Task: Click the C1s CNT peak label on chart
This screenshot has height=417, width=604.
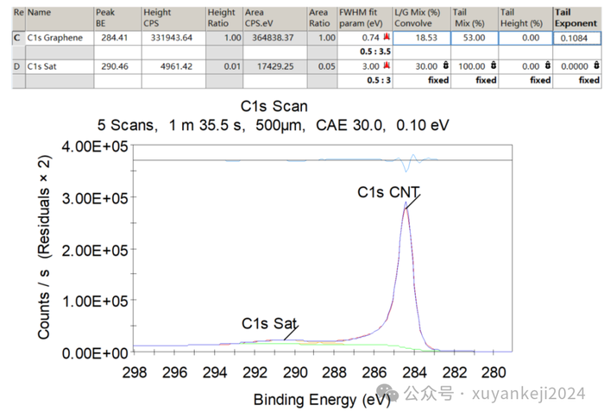Action: 388,192
